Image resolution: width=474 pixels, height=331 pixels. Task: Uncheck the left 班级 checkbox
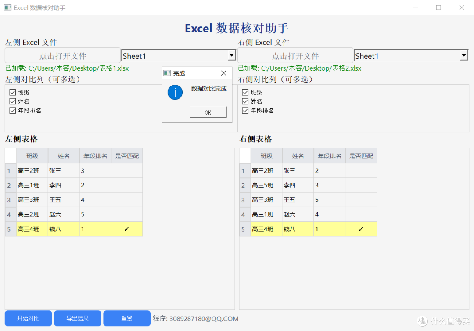point(12,92)
